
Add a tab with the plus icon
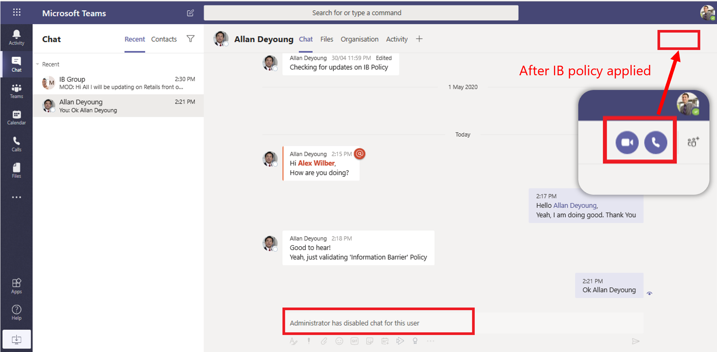(419, 39)
